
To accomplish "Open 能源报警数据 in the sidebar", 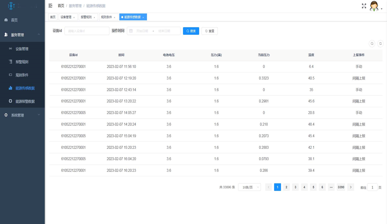I will [x=25, y=101].
